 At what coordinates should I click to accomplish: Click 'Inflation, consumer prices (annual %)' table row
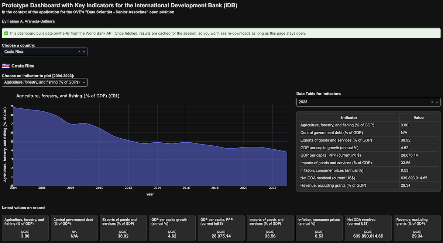[x=368, y=170]
